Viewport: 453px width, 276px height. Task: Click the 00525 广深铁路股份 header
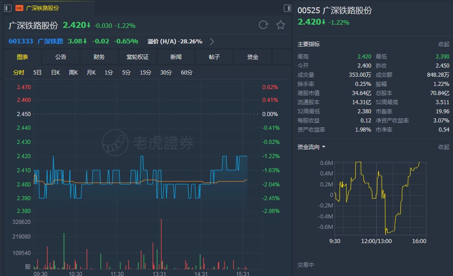(335, 11)
